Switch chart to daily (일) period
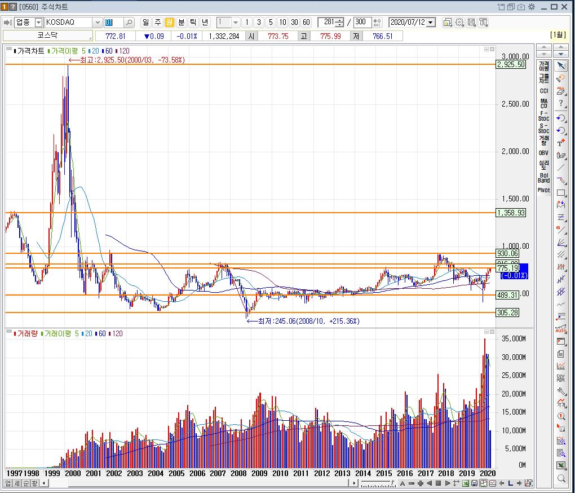 tap(145, 23)
